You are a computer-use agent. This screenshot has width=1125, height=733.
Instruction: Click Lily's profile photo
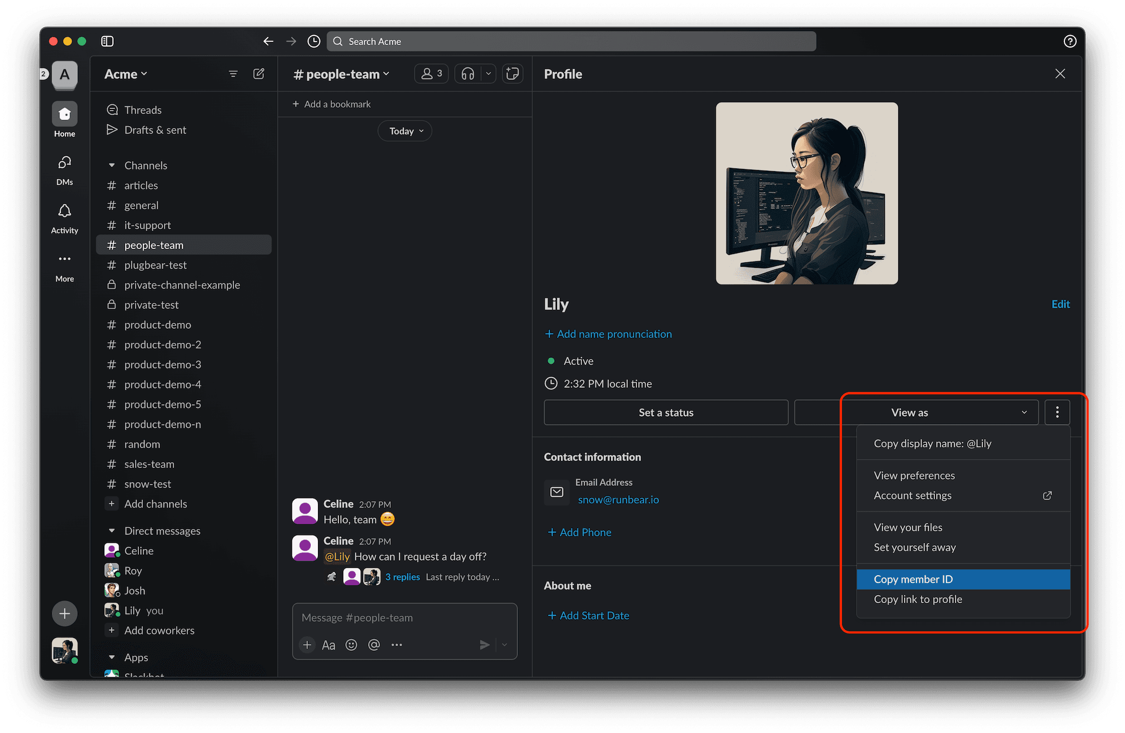click(807, 193)
